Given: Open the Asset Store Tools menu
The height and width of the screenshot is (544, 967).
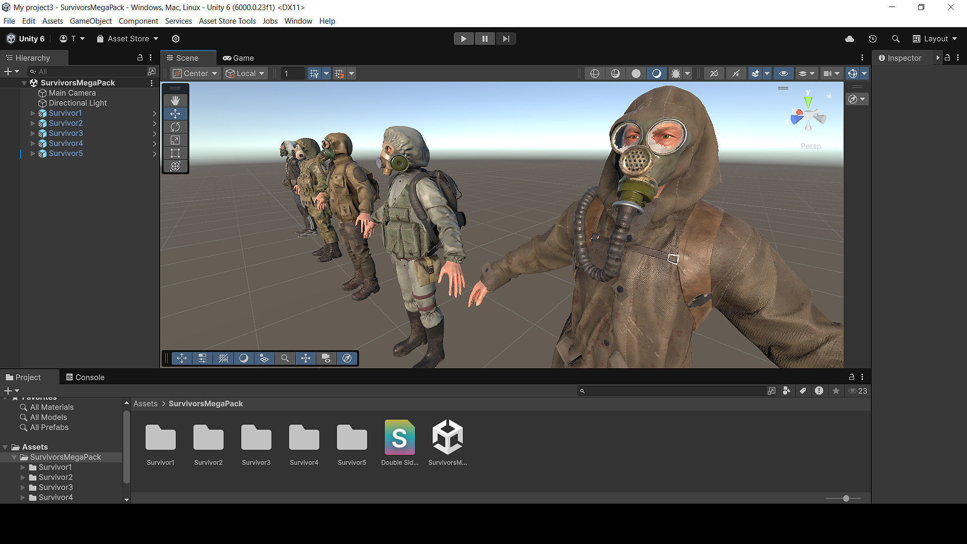Looking at the screenshot, I should [227, 21].
